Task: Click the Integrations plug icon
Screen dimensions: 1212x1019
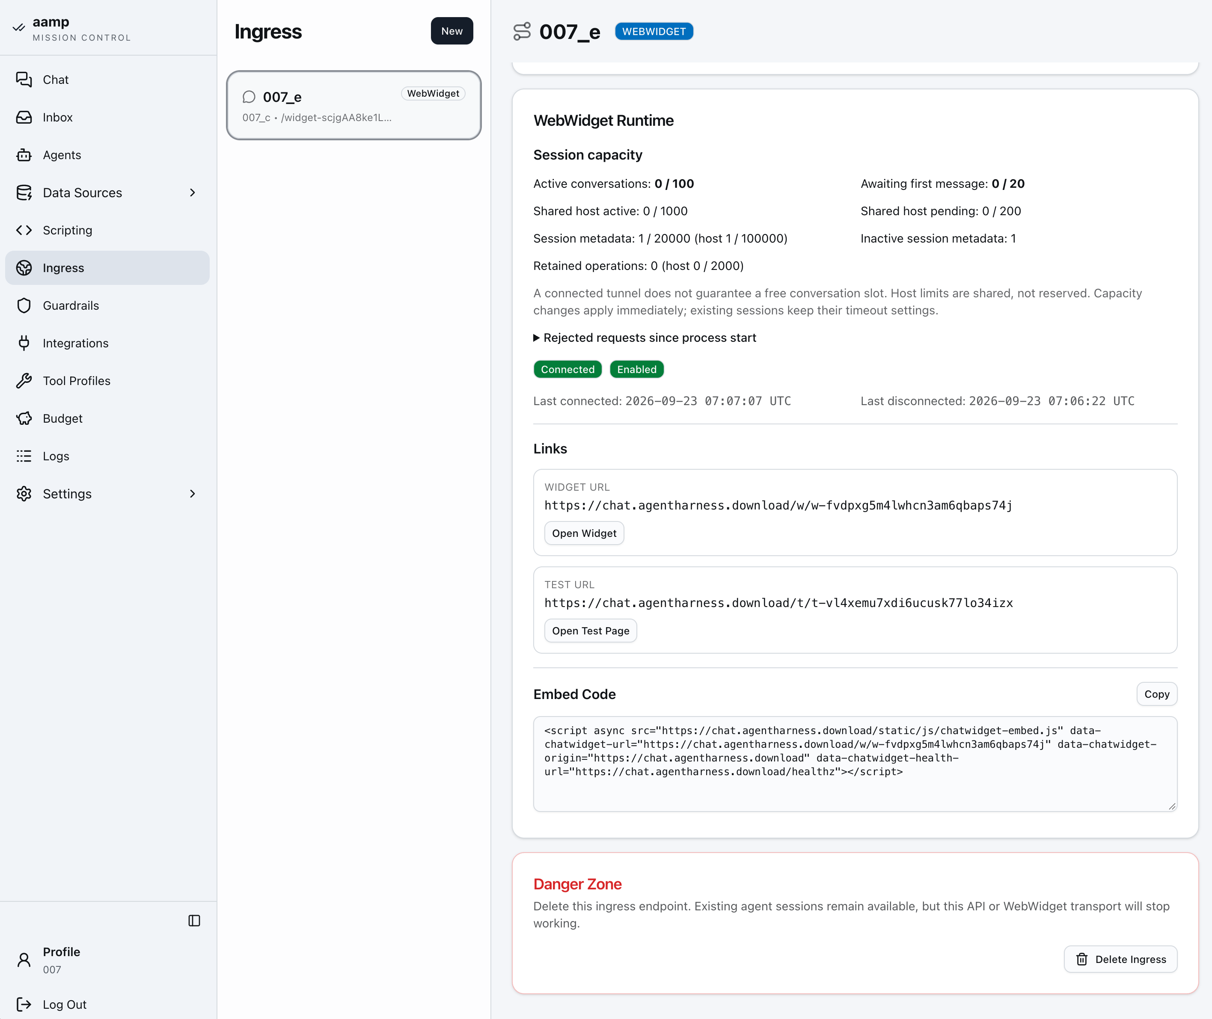Action: coord(24,343)
